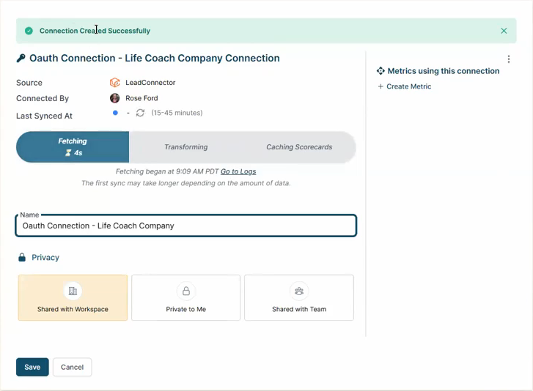533x391 pixels.
Task: Click the Privacy section heading
Action: point(45,257)
